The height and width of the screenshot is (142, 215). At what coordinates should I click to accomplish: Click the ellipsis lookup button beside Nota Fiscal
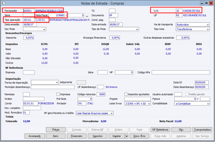87,16
